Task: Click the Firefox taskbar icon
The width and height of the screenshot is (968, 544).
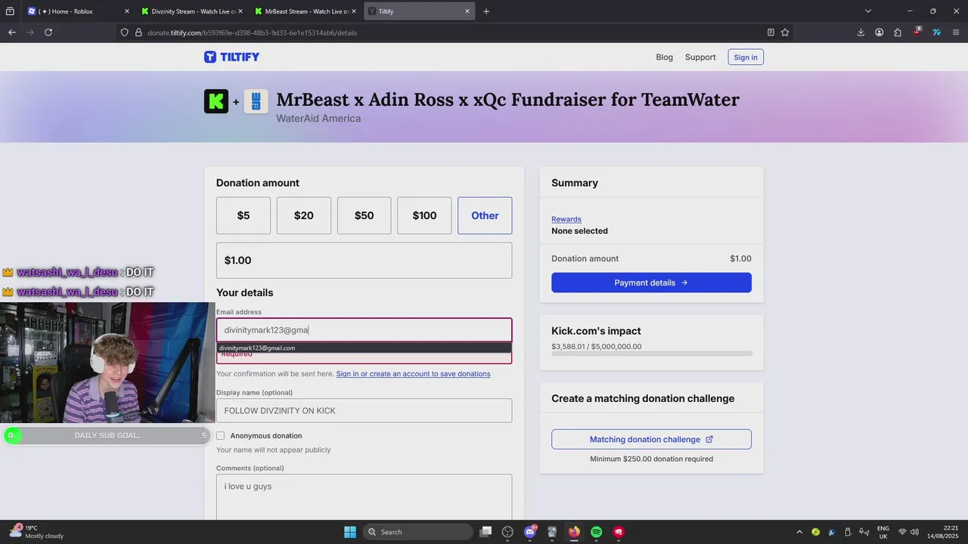Action: pos(574,532)
